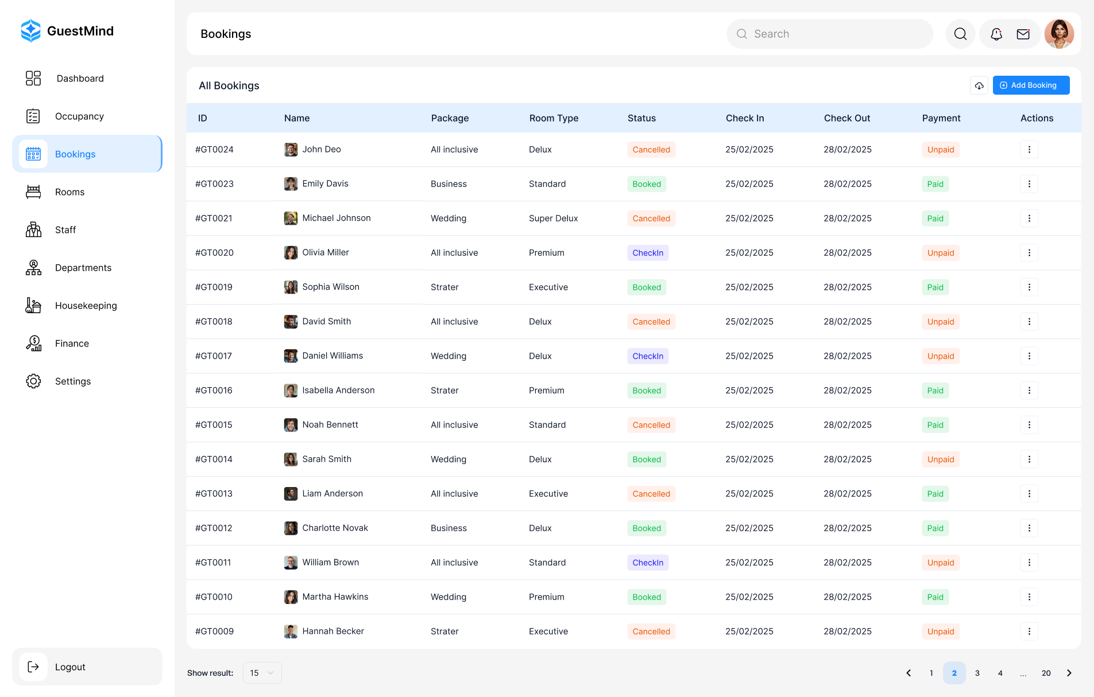This screenshot has width=1094, height=697.
Task: Open actions menu for John Deo's booking
Action: (1029, 149)
